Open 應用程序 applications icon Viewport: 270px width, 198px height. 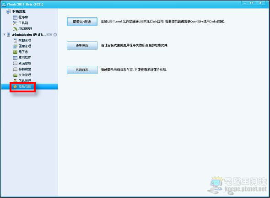click(x=15, y=58)
